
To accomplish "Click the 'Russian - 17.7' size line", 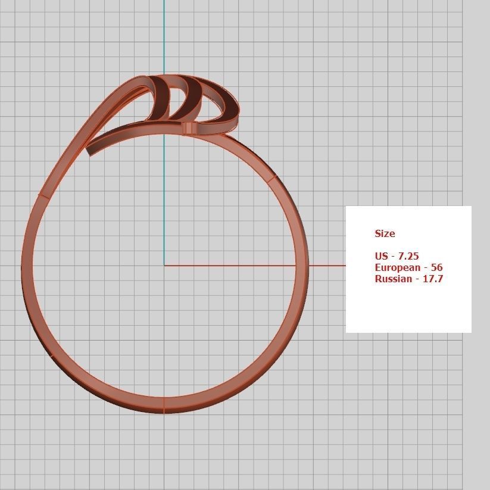I will 409,279.
